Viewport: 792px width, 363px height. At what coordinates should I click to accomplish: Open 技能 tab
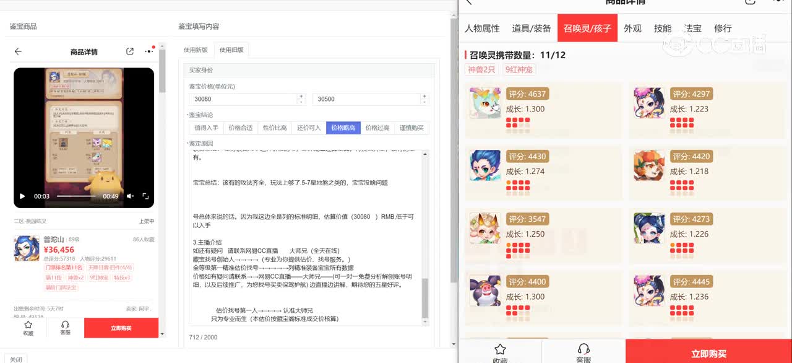(663, 28)
